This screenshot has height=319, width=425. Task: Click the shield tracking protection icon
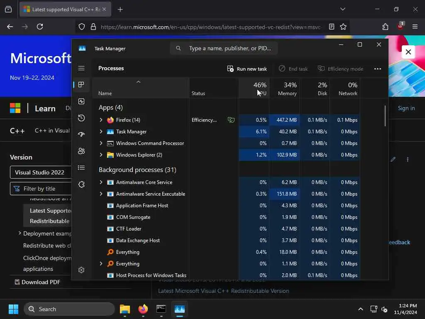tap(82, 27)
